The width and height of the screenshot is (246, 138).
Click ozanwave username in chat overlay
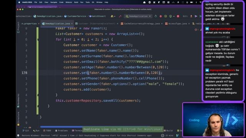click(x=211, y=42)
